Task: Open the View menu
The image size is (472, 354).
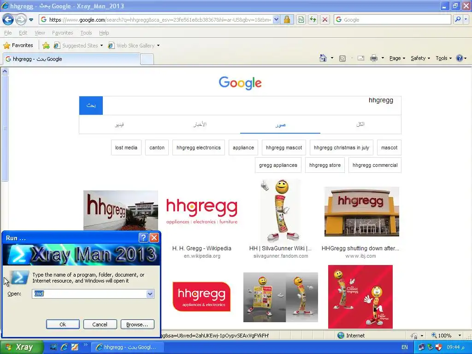Action: (x=40, y=33)
